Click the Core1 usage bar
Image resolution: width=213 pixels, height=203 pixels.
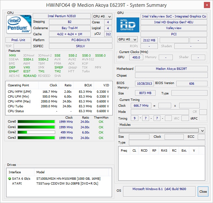pos(36,127)
